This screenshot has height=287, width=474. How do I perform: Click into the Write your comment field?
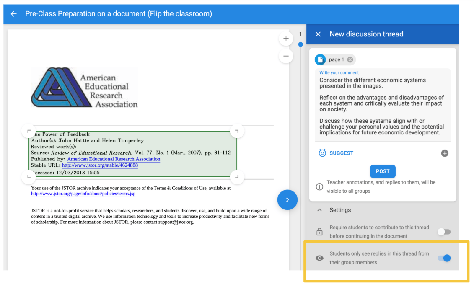coord(382,105)
